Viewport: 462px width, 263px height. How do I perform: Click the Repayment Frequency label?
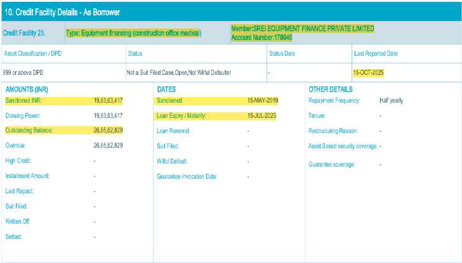click(x=334, y=101)
